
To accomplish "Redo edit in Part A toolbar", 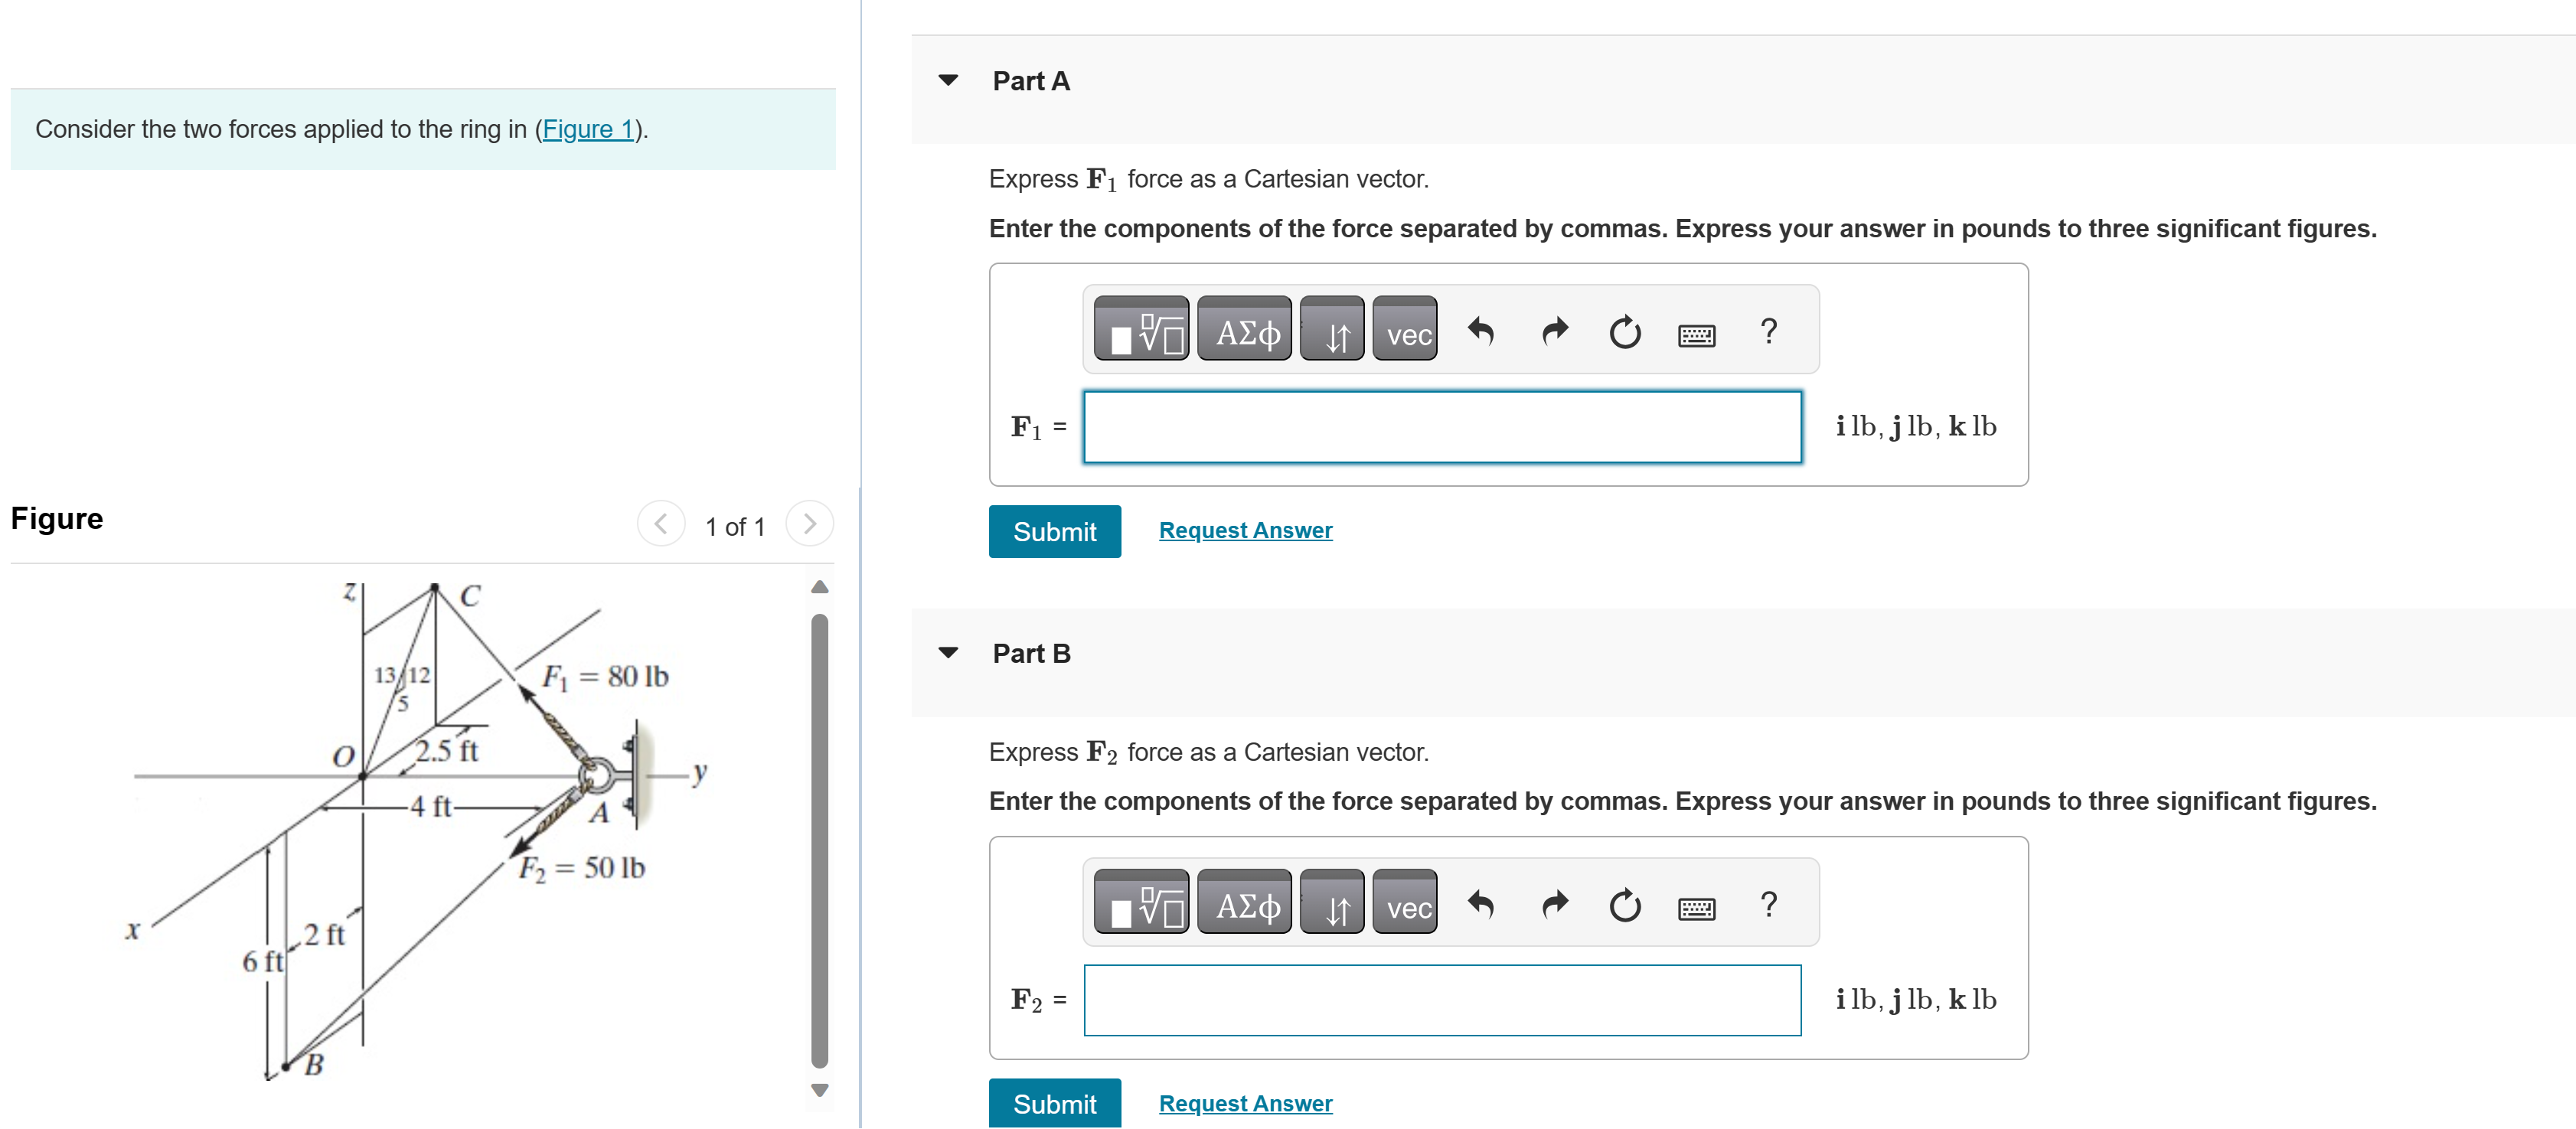I will (x=1554, y=331).
